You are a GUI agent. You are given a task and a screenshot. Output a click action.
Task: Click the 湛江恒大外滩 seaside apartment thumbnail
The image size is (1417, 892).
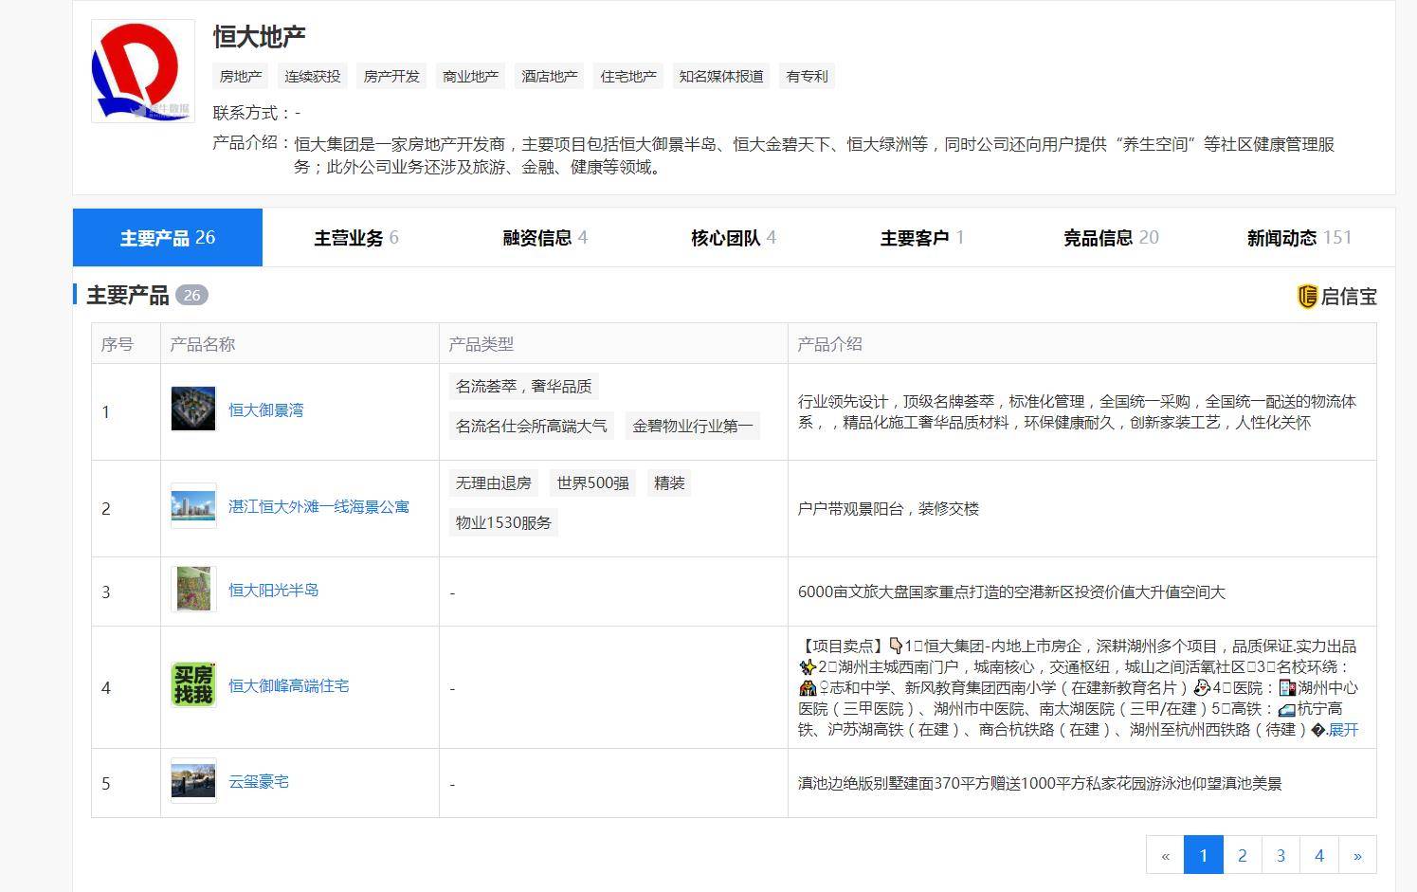click(192, 506)
